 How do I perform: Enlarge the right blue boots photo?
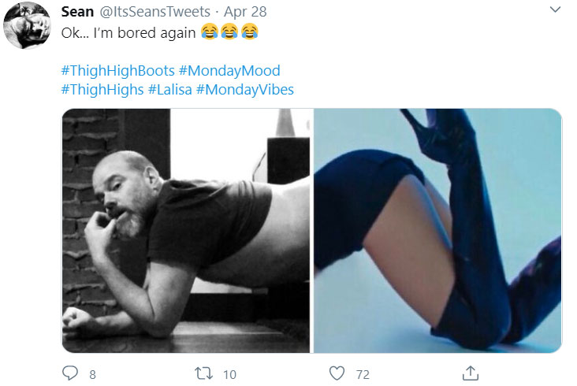point(437,230)
